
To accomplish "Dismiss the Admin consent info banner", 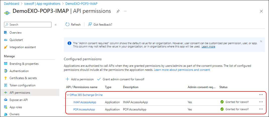I will (x=261, y=41).
